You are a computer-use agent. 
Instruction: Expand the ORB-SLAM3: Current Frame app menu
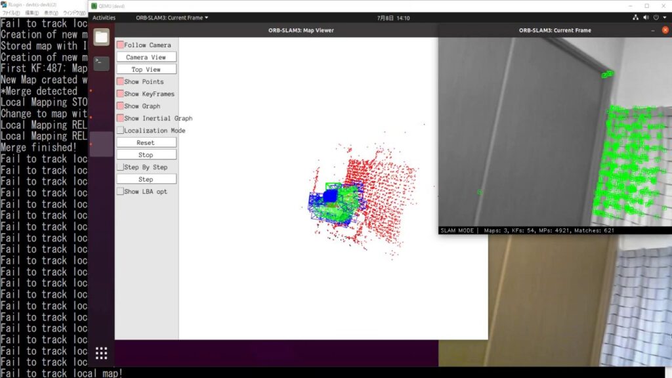coord(172,18)
